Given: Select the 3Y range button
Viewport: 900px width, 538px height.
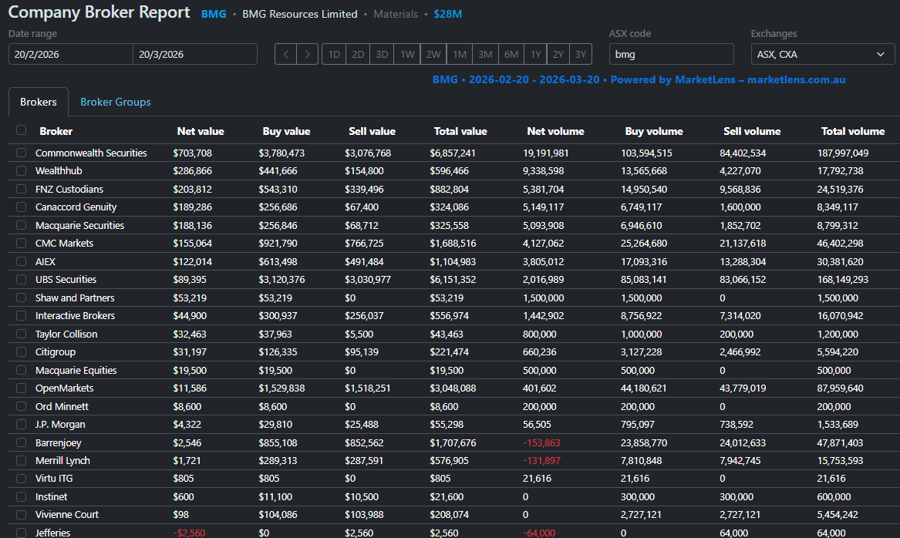Looking at the screenshot, I should click(x=580, y=55).
